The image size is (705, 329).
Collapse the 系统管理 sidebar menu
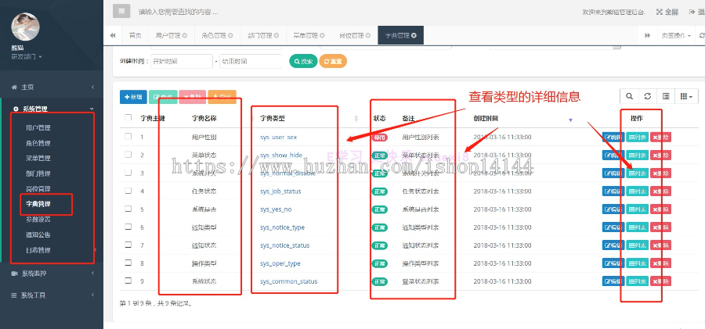point(52,109)
